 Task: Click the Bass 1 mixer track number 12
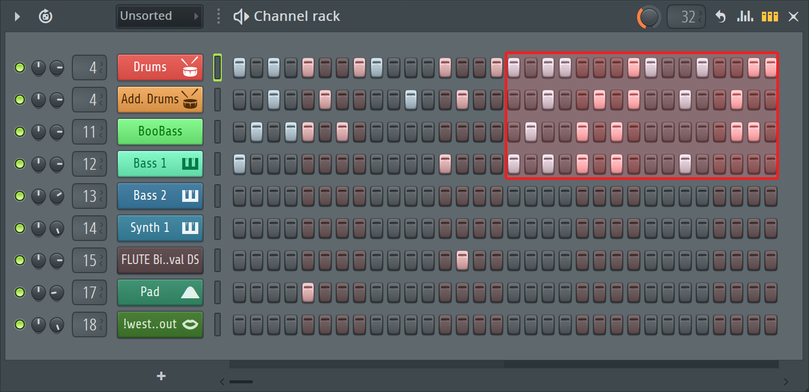89,164
